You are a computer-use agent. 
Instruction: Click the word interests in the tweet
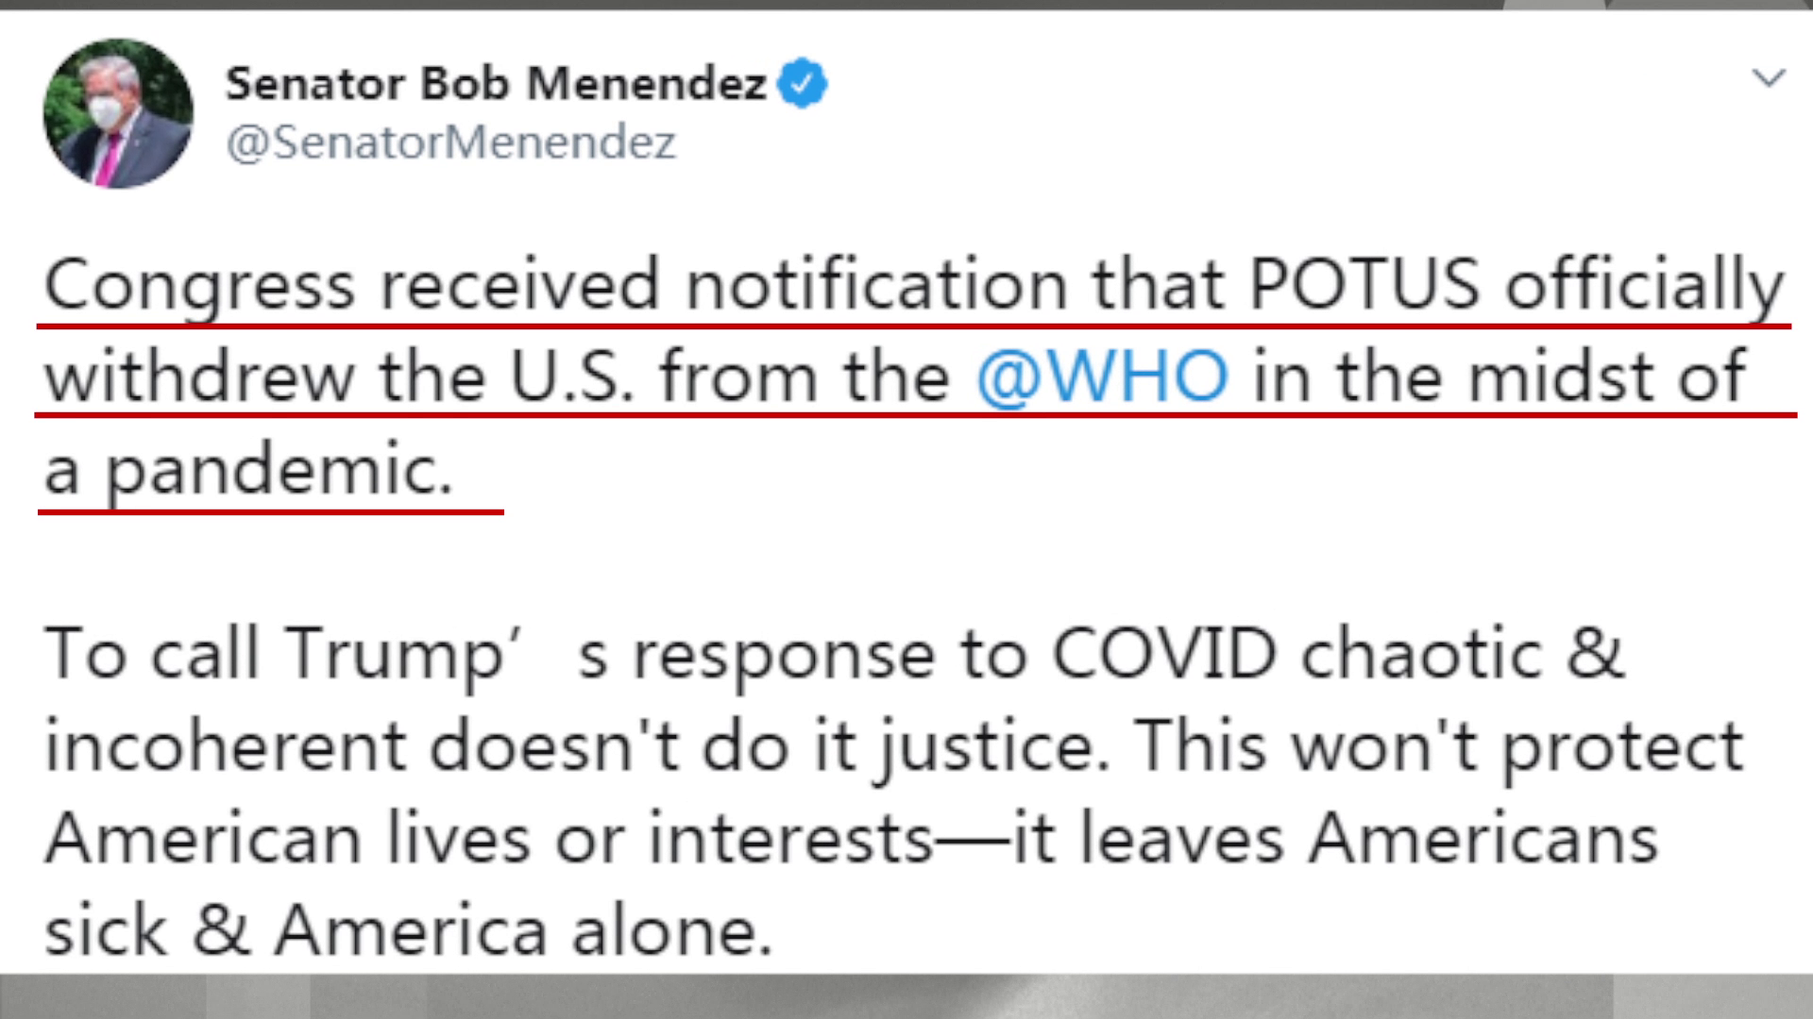coord(790,839)
